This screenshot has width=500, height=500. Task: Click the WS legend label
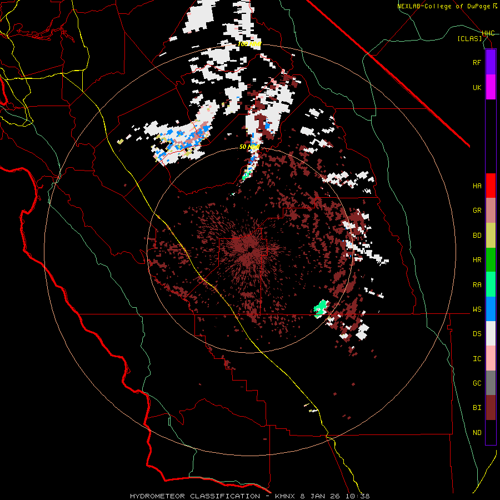point(477,309)
